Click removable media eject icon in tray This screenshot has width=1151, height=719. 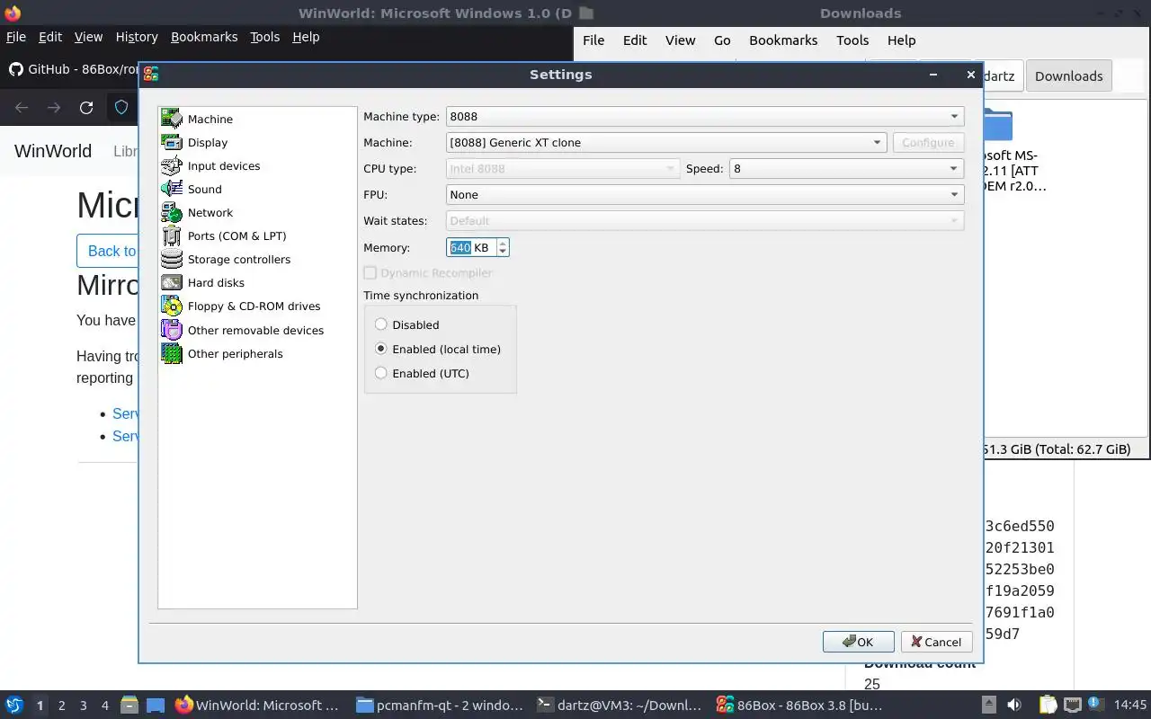988,706
